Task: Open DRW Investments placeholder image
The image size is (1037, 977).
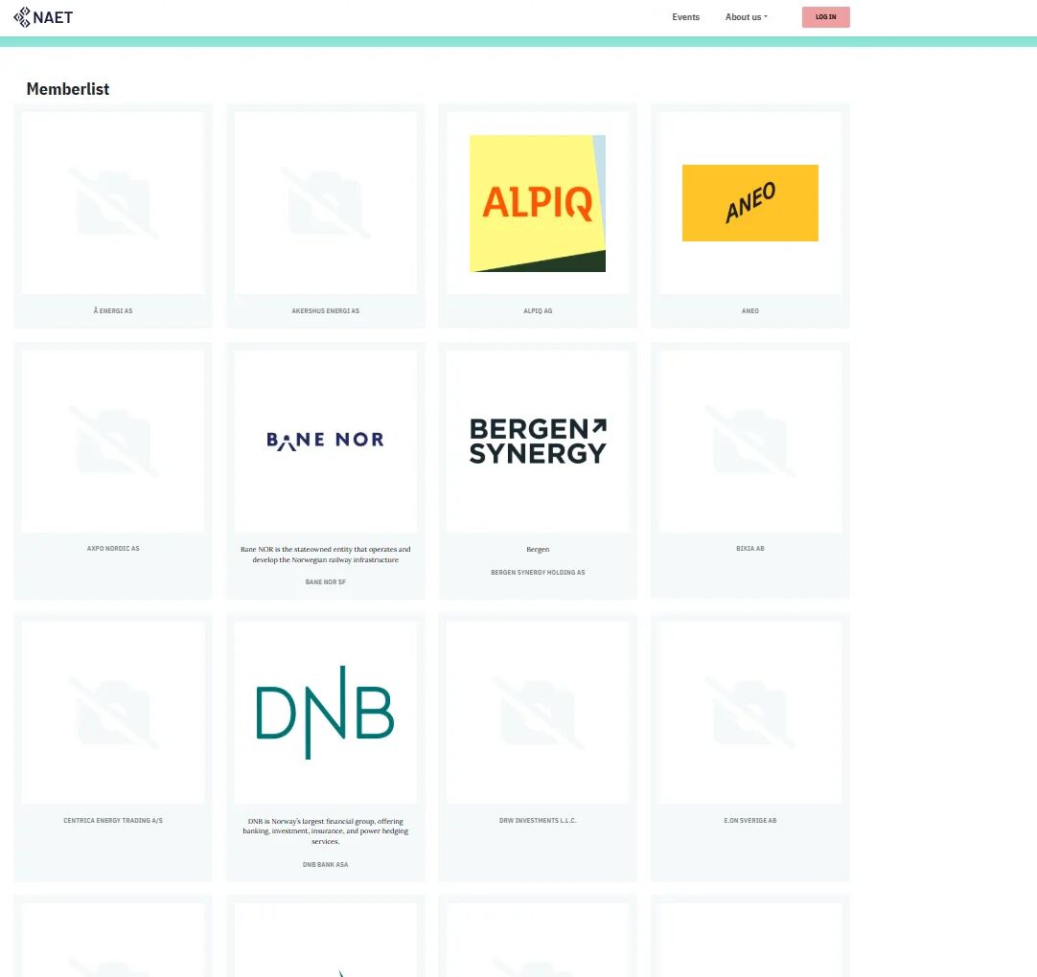Action: [x=538, y=713]
